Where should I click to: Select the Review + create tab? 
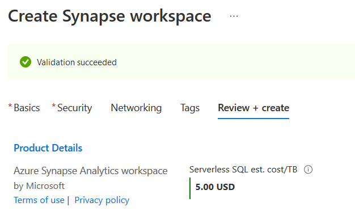point(253,108)
